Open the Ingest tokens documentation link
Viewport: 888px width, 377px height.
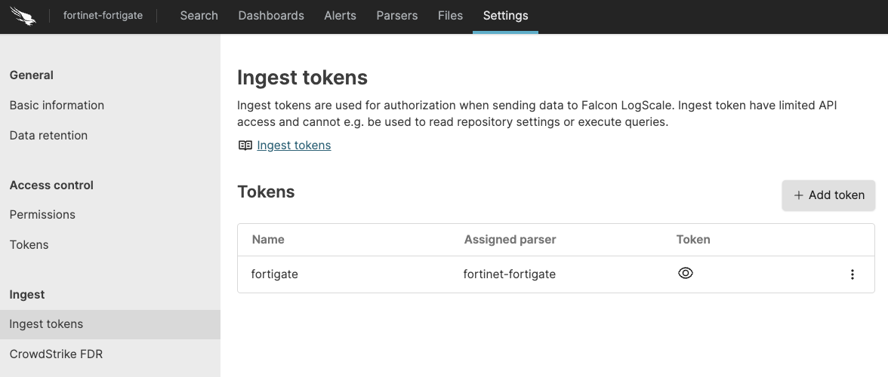294,146
